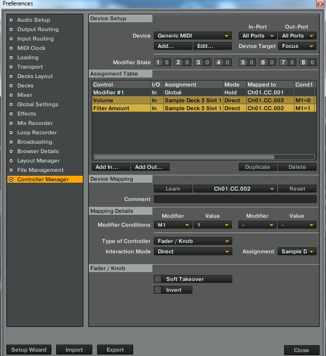Select Controller Manager in the sidebar

pos(45,179)
